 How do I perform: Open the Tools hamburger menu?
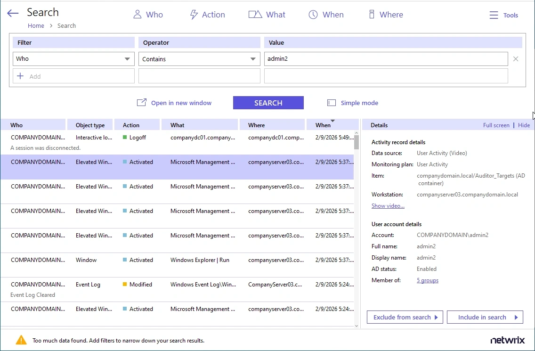click(x=494, y=15)
